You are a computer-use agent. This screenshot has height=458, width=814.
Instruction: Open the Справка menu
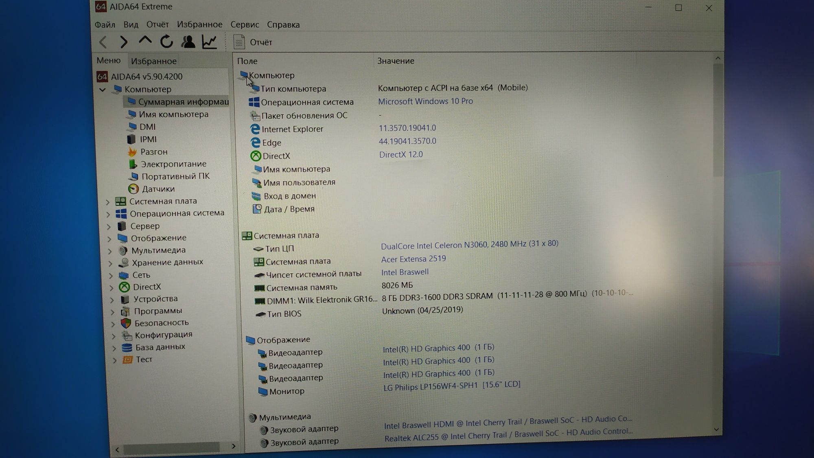point(283,25)
